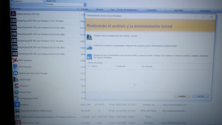Select the Configuración FNMT row text
The width and height of the screenshot is (222, 125).
click(29, 98)
